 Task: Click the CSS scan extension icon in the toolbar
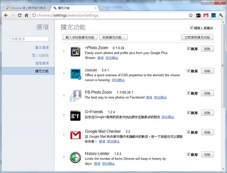coord(213,15)
